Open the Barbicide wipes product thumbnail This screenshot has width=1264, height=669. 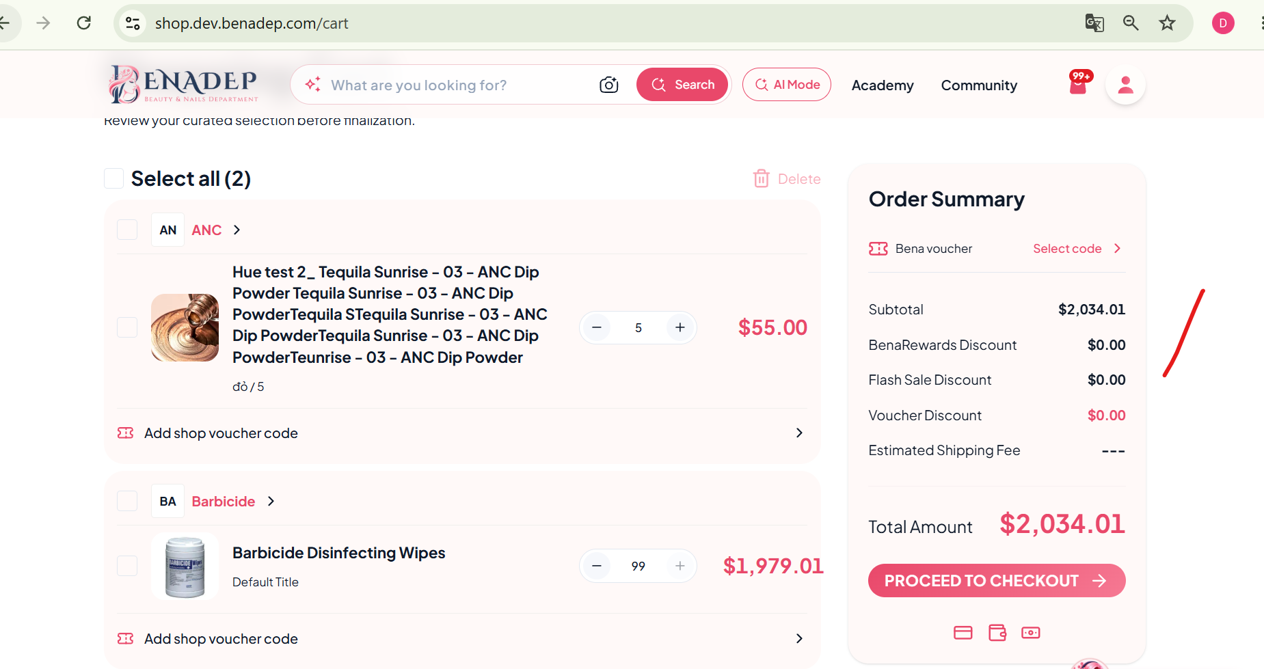click(185, 566)
